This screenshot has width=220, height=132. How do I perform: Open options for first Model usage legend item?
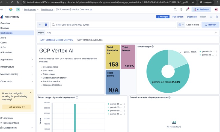216,52
